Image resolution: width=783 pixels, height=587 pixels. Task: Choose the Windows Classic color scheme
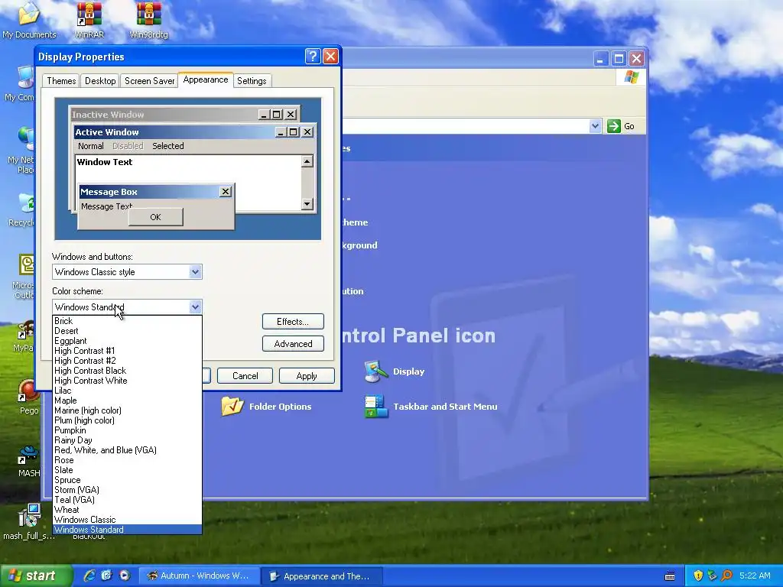click(128, 520)
